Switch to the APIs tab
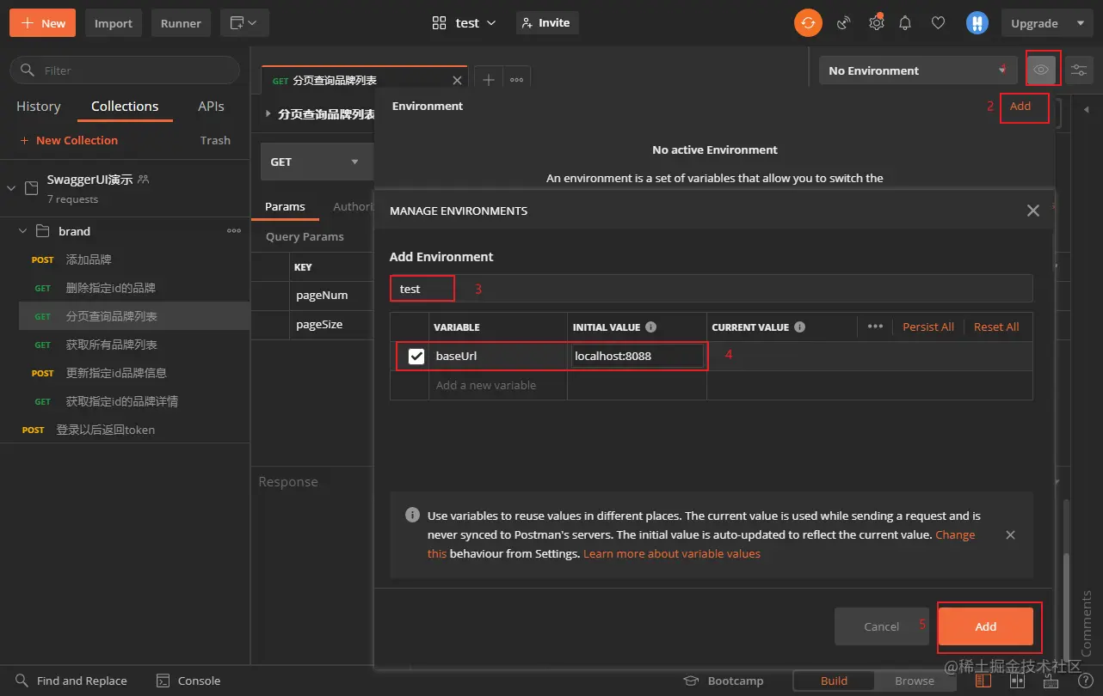Image resolution: width=1103 pixels, height=696 pixels. coord(211,107)
